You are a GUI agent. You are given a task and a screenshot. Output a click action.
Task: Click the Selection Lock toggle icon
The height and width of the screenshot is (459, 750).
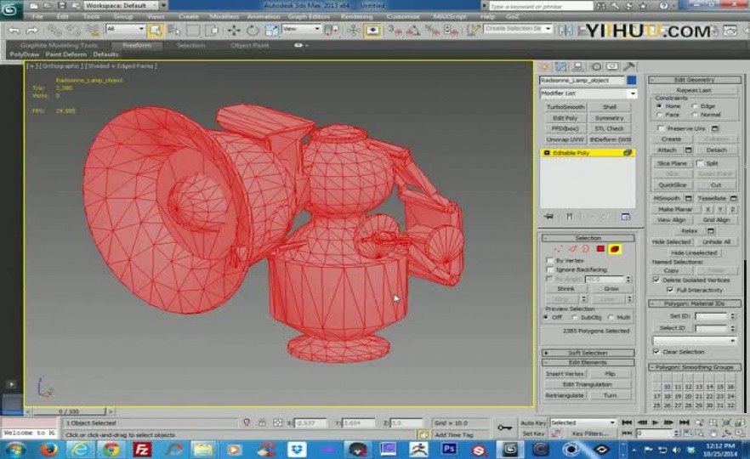click(x=262, y=423)
